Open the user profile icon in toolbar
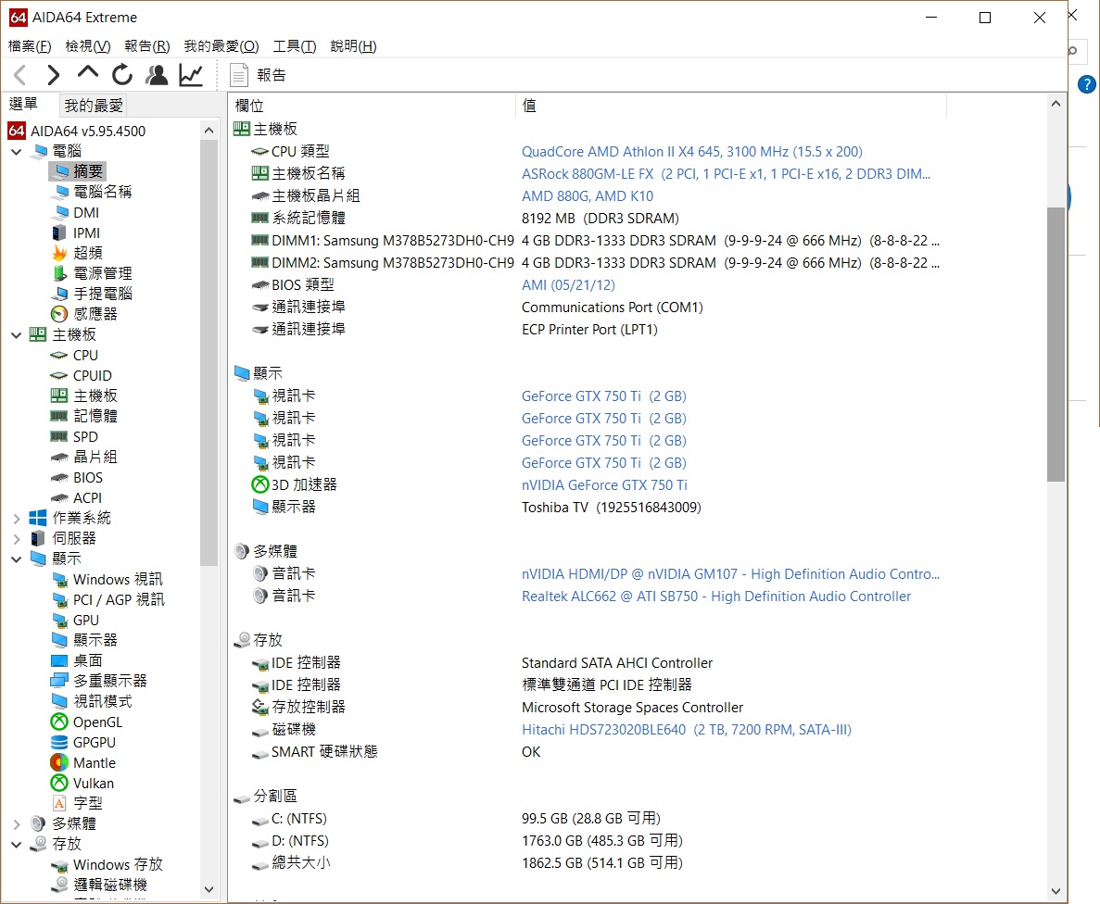Screen dimensions: 1100x904 (x=157, y=74)
